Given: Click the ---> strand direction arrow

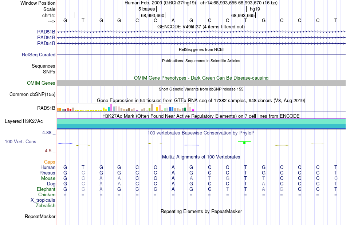Looking at the screenshot, I should 52,21.
